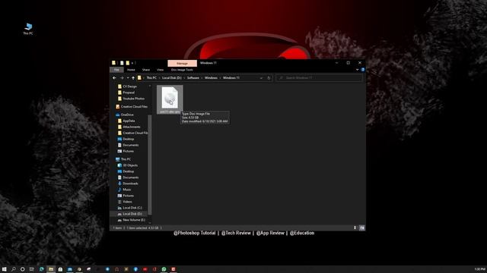This screenshot has width=487, height=273.
Task: Click the Manage contextual tab
Action: click(182, 64)
